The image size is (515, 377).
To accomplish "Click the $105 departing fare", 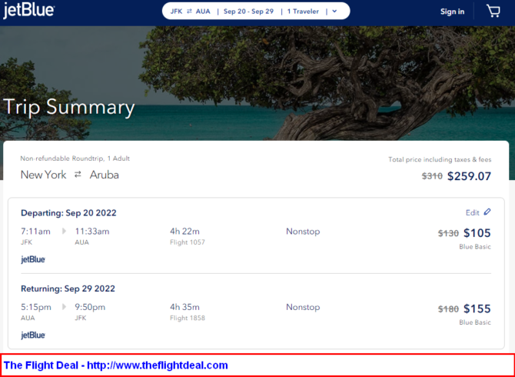I will pyautogui.click(x=477, y=233).
